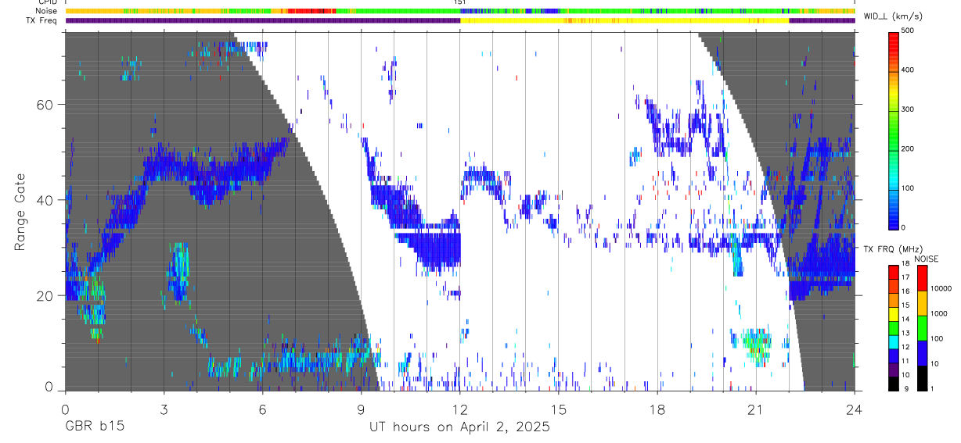961x443 pixels.
Task: Click the "500" width color bar label
Action: tap(909, 30)
